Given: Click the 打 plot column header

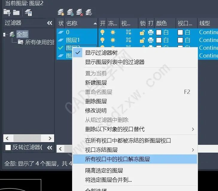Looking at the screenshot, I should [x=151, y=23].
